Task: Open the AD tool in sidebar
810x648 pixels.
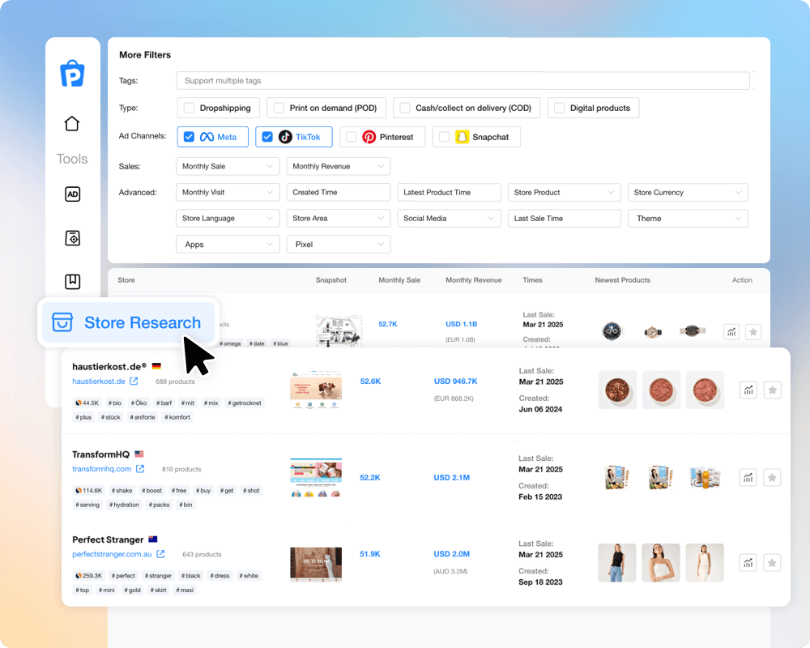Action: [72, 194]
